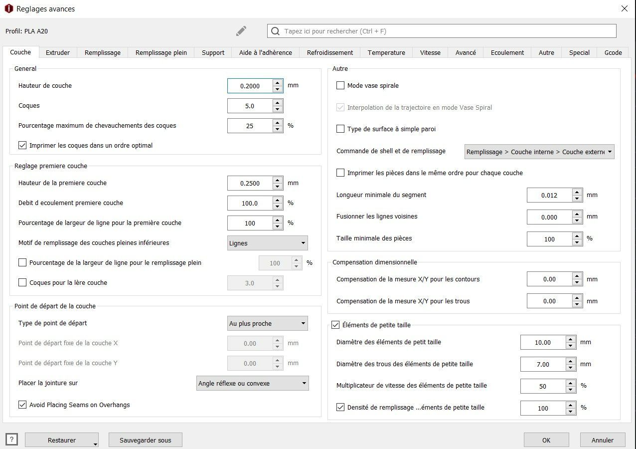The height and width of the screenshot is (449, 636).
Task: Increase Coques value with up arrow
Action: (x=278, y=102)
